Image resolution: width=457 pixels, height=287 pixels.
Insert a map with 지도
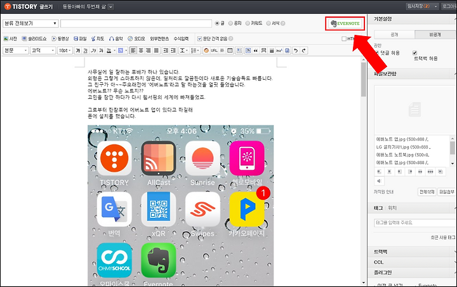[98, 39]
